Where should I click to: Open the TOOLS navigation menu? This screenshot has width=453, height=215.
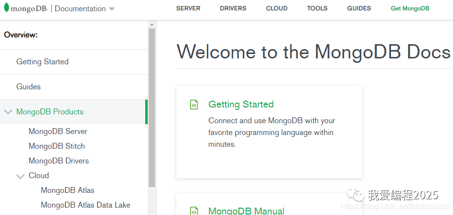[317, 9]
